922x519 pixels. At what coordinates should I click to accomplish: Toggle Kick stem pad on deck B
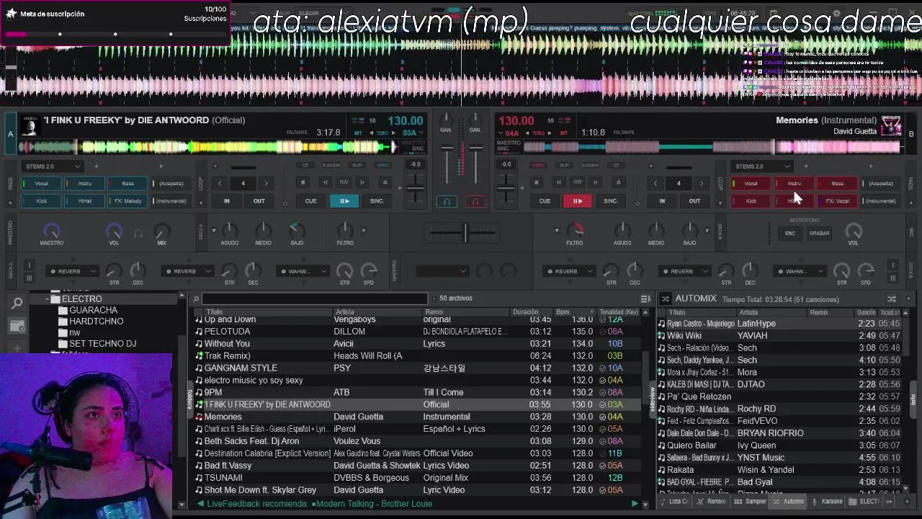pyautogui.click(x=751, y=201)
